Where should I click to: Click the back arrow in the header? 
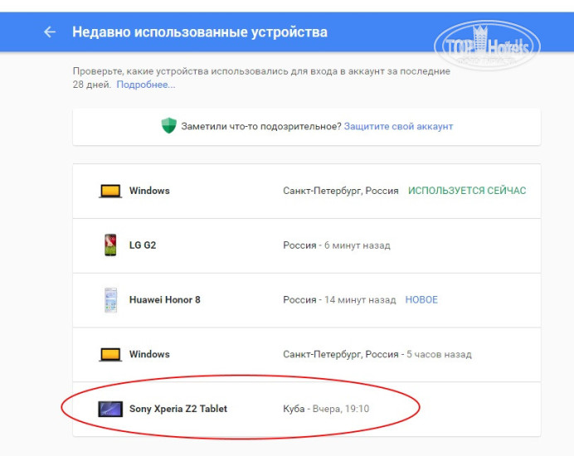pos(50,32)
